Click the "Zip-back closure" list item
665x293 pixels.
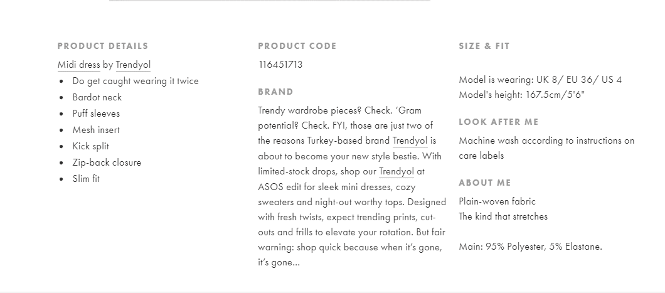coord(107,162)
